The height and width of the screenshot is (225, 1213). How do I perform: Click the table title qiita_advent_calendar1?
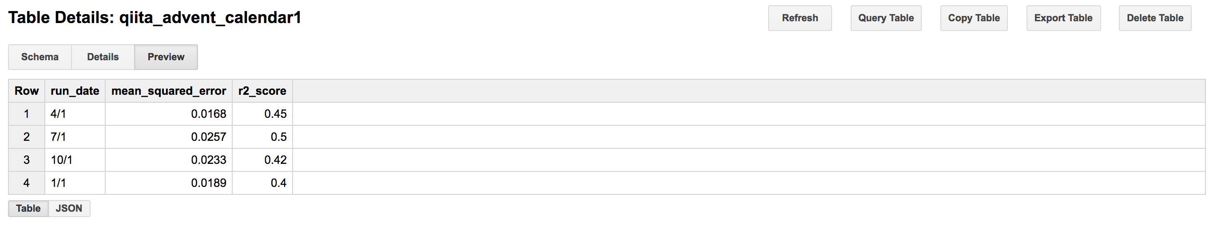coord(210,18)
